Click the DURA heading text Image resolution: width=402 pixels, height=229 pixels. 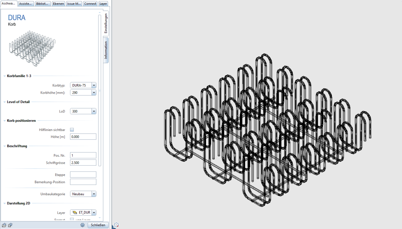pos(17,18)
